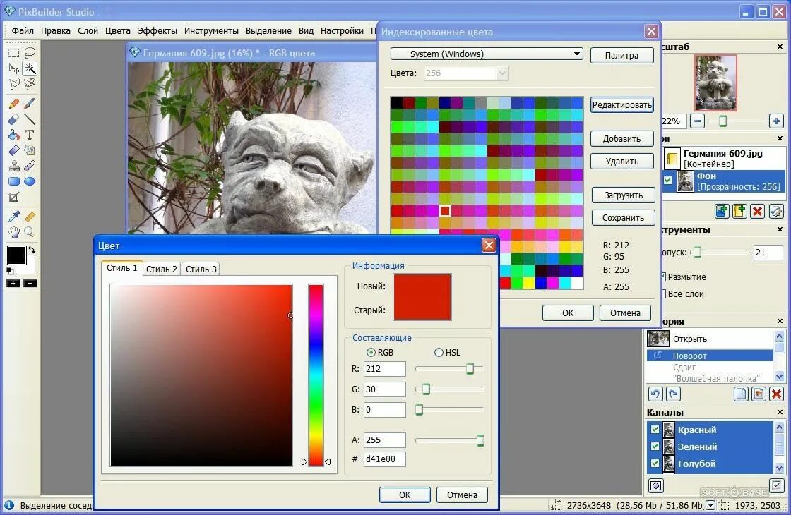Toggle the Размытие checkbox
791x515 pixels.
point(663,277)
